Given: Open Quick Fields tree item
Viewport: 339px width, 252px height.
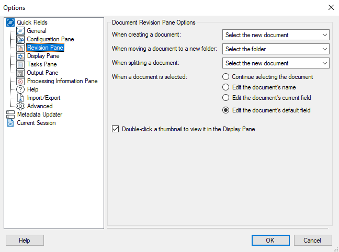Looking at the screenshot, I should click(x=32, y=22).
